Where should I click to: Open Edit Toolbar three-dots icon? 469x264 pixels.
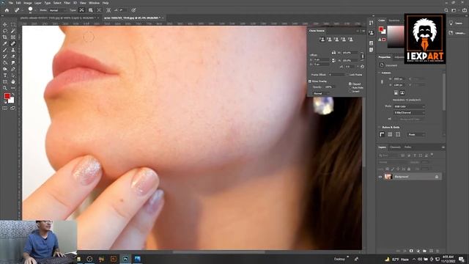(x=13, y=88)
